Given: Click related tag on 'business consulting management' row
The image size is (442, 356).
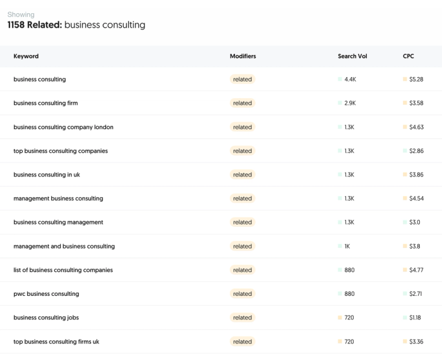Looking at the screenshot, I should coord(242,223).
